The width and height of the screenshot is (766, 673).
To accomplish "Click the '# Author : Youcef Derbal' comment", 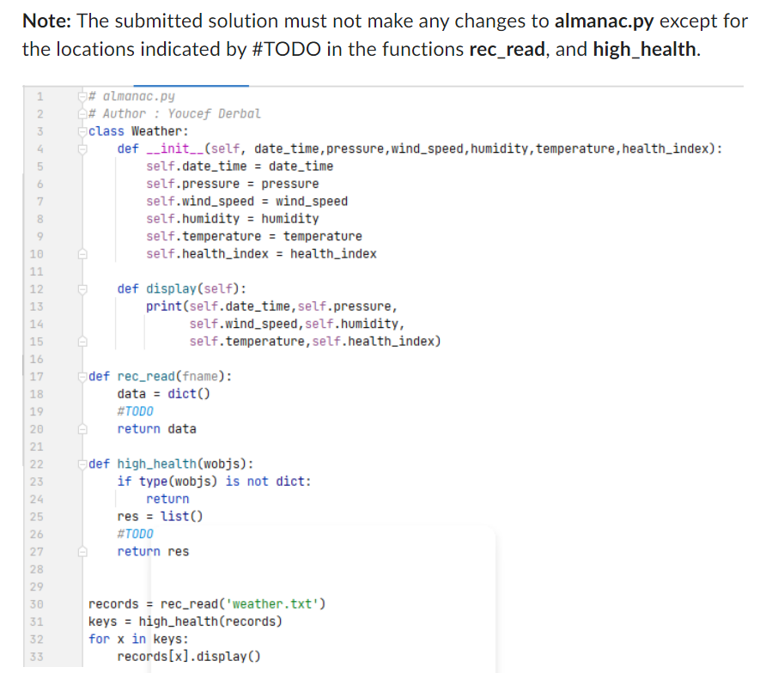I will click(174, 114).
